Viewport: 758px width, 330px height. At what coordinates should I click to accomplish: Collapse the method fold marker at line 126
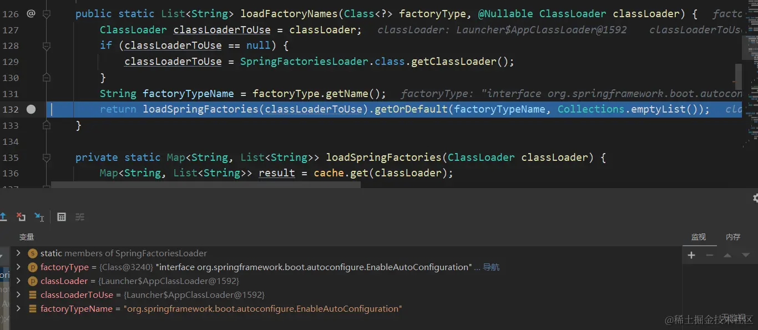point(47,14)
